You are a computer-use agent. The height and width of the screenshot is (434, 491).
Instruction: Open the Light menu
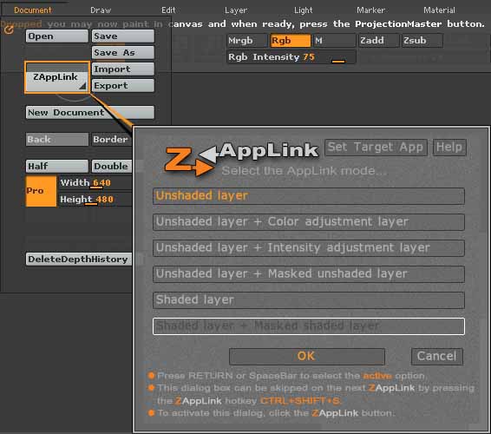coord(303,10)
